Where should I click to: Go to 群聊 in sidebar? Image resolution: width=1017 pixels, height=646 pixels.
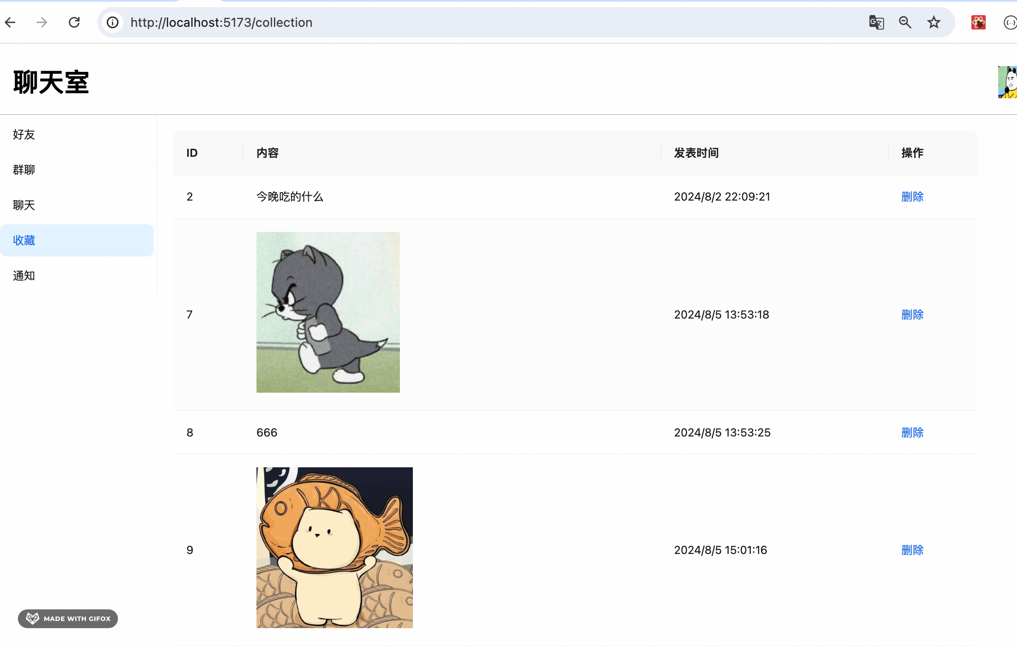pyautogui.click(x=24, y=170)
